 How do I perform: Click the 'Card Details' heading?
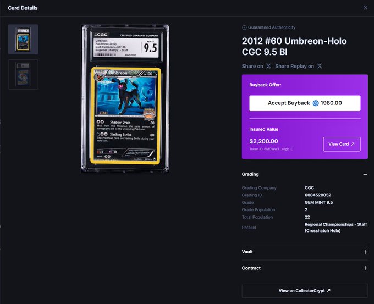(x=23, y=8)
